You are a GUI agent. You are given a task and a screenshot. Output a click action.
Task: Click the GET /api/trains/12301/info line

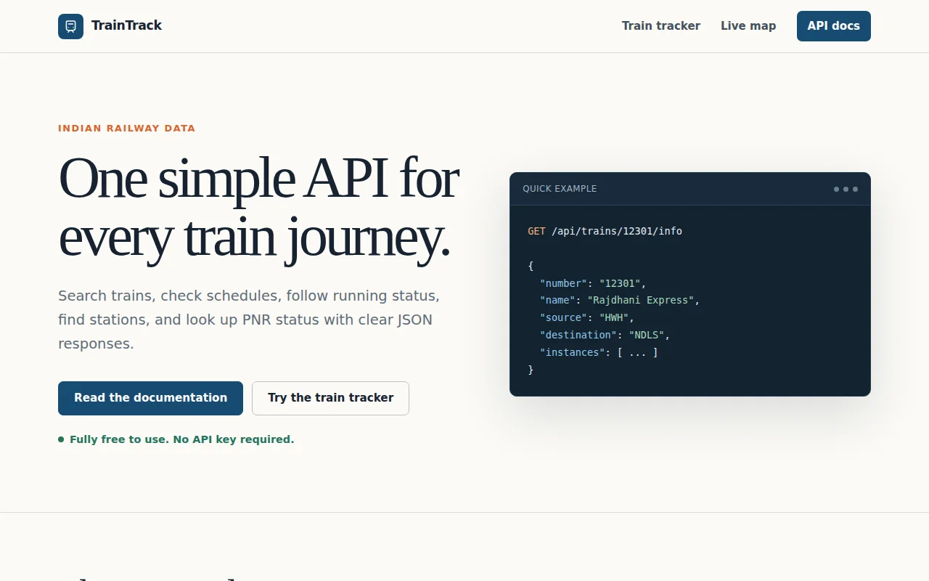[x=605, y=231]
